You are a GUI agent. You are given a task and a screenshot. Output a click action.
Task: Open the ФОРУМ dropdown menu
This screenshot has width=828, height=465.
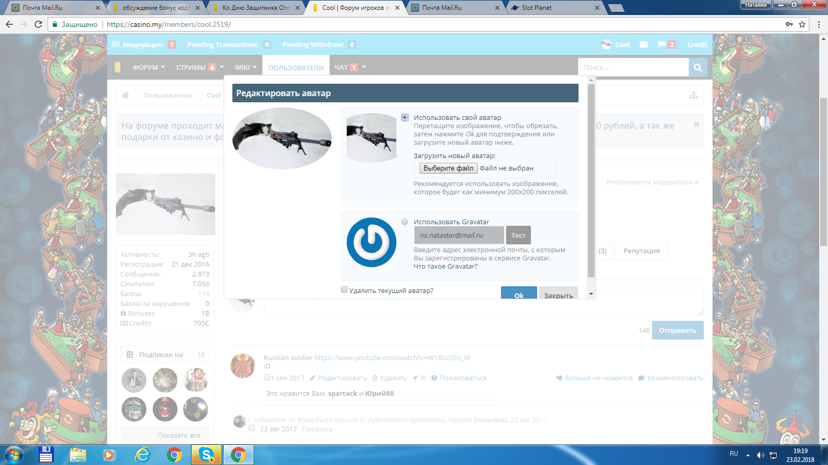pyautogui.click(x=149, y=67)
